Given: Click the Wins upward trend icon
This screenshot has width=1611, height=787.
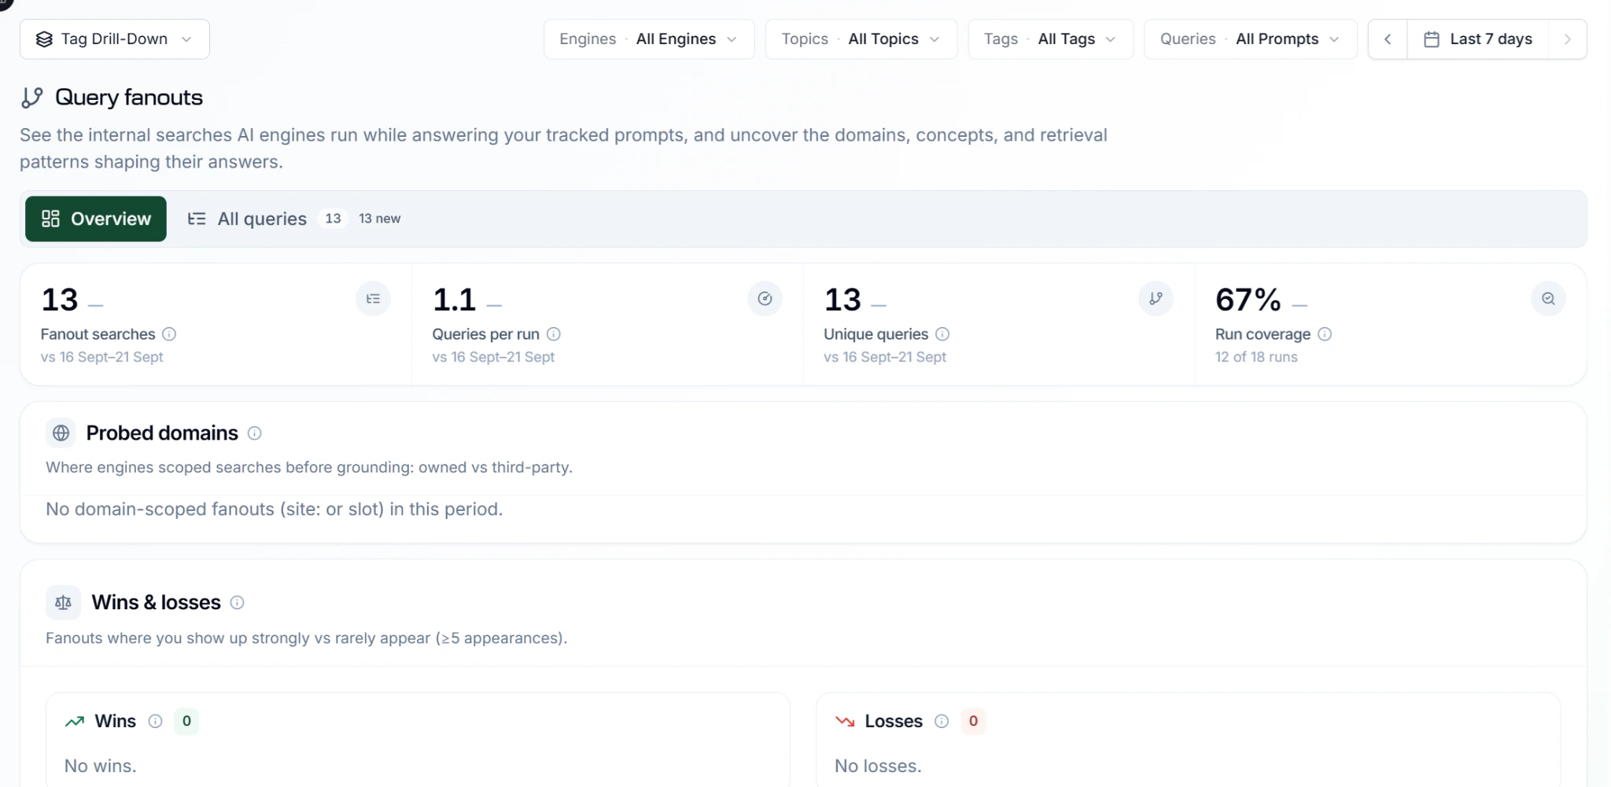Looking at the screenshot, I should (x=75, y=721).
